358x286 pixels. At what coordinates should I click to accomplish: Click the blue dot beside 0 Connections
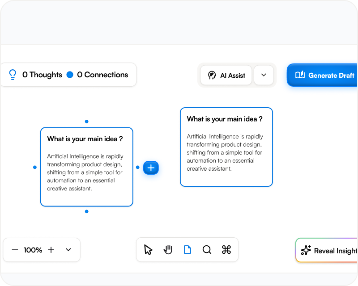coord(71,75)
